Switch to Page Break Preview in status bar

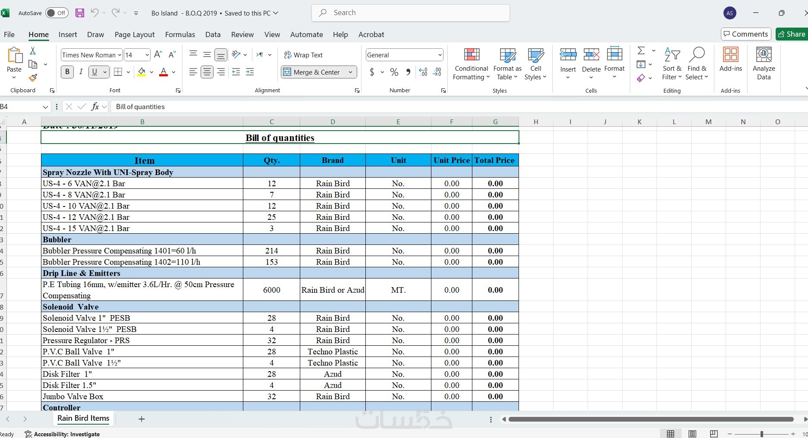714,434
